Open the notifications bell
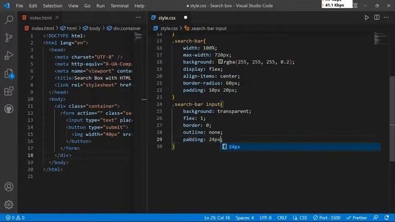 387,218
